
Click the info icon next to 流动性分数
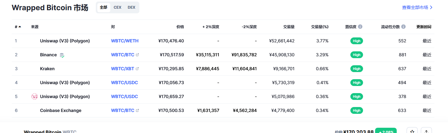[x=404, y=27]
